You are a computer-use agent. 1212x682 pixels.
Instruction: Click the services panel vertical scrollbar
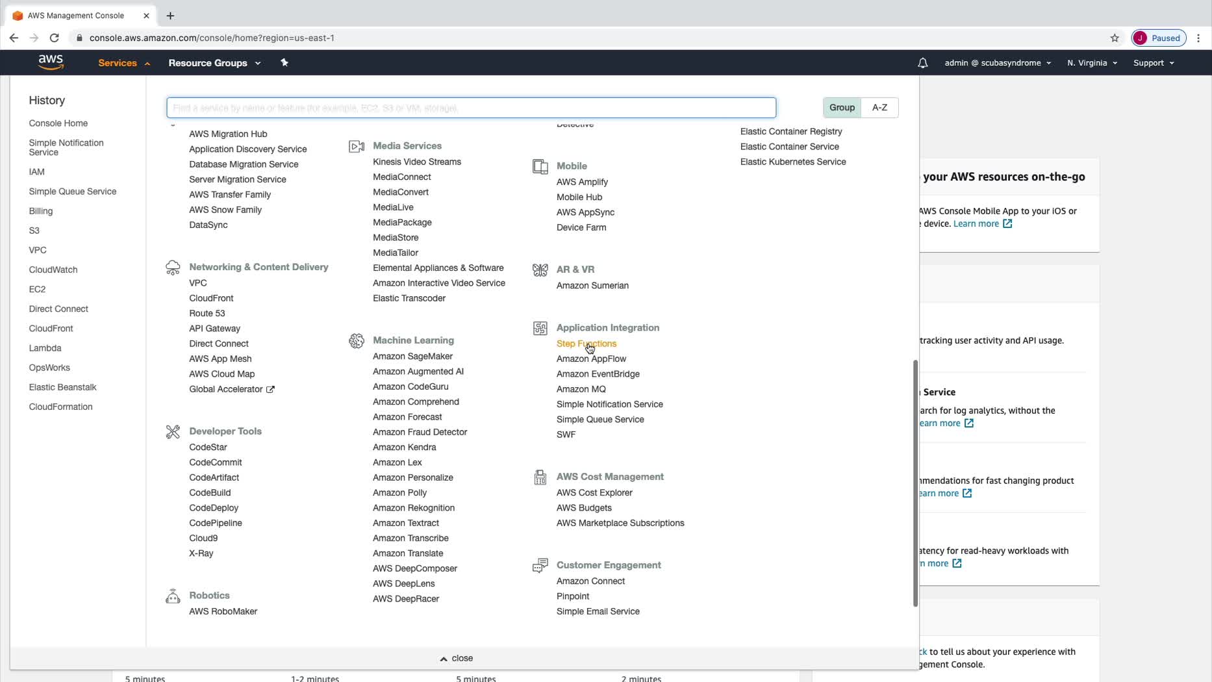tap(916, 483)
